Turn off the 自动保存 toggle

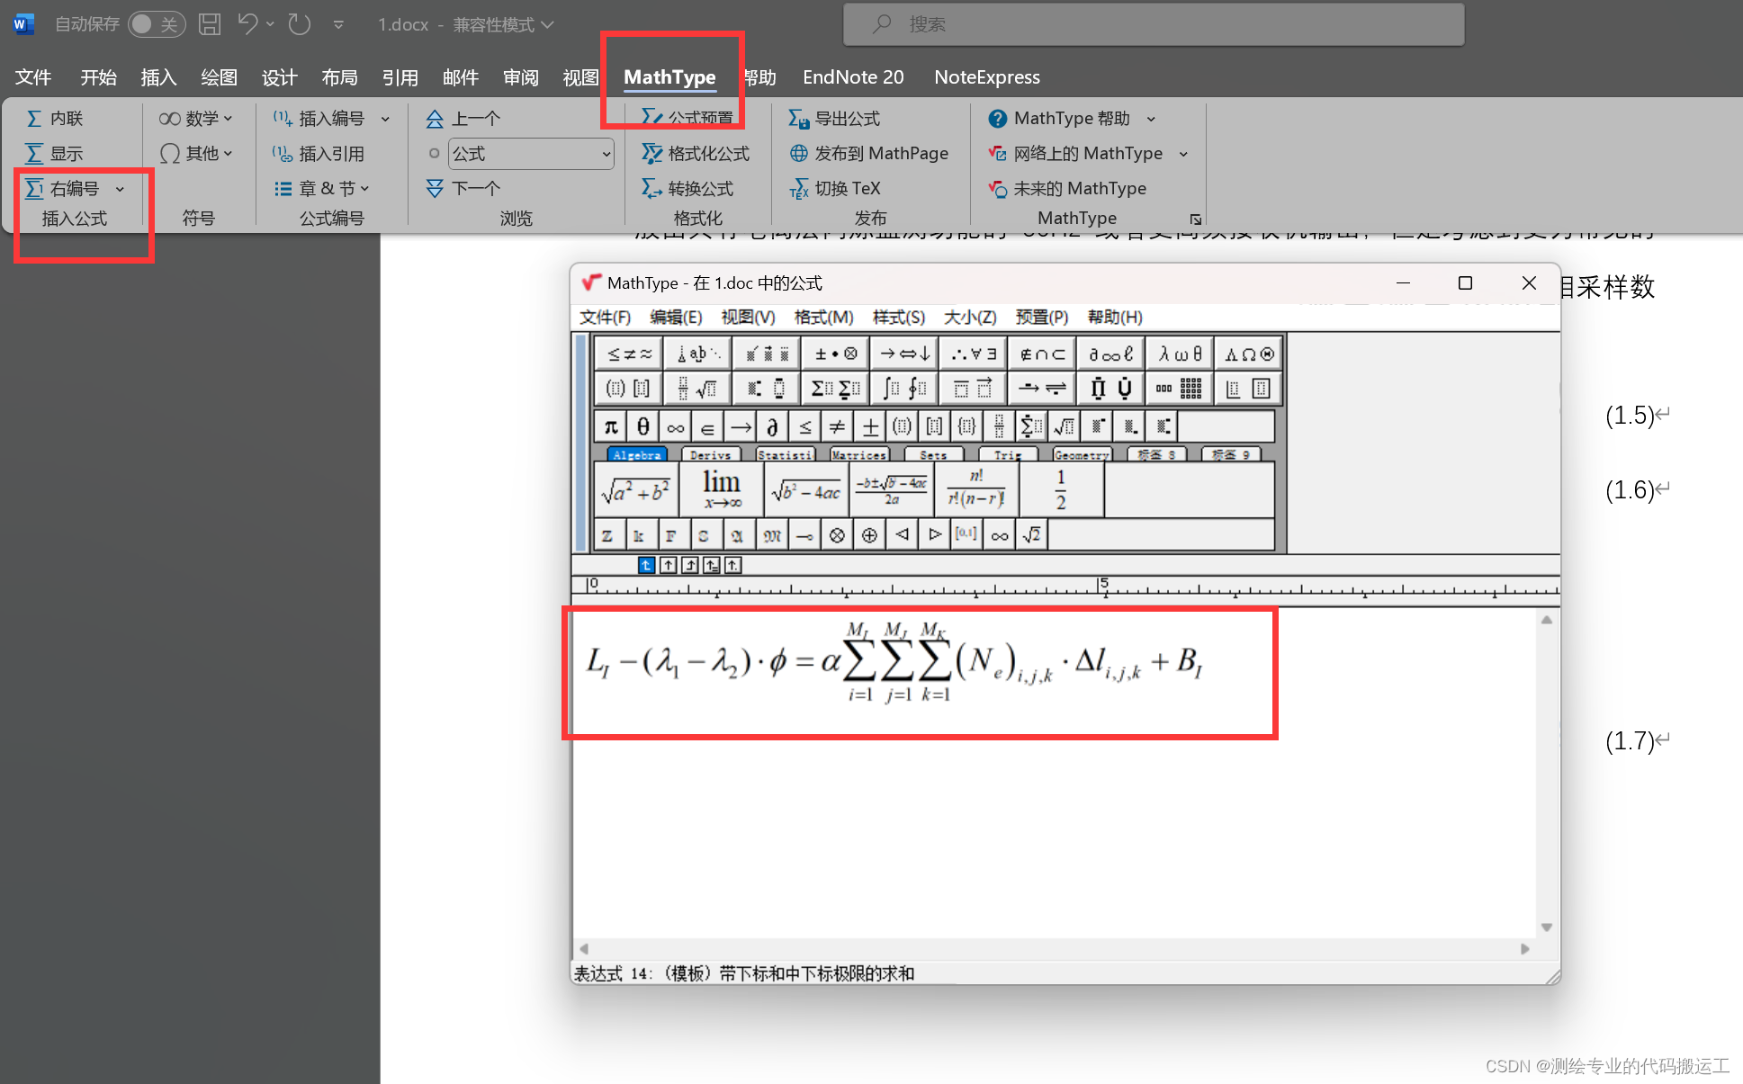tap(157, 24)
